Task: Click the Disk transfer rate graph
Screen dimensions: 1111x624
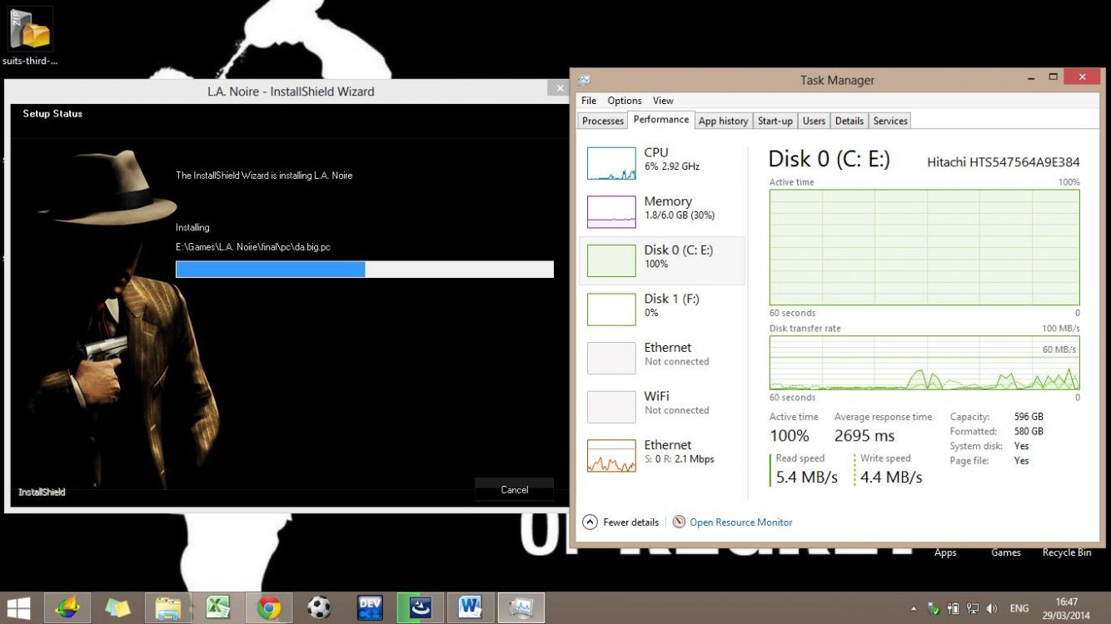Action: tap(924, 363)
